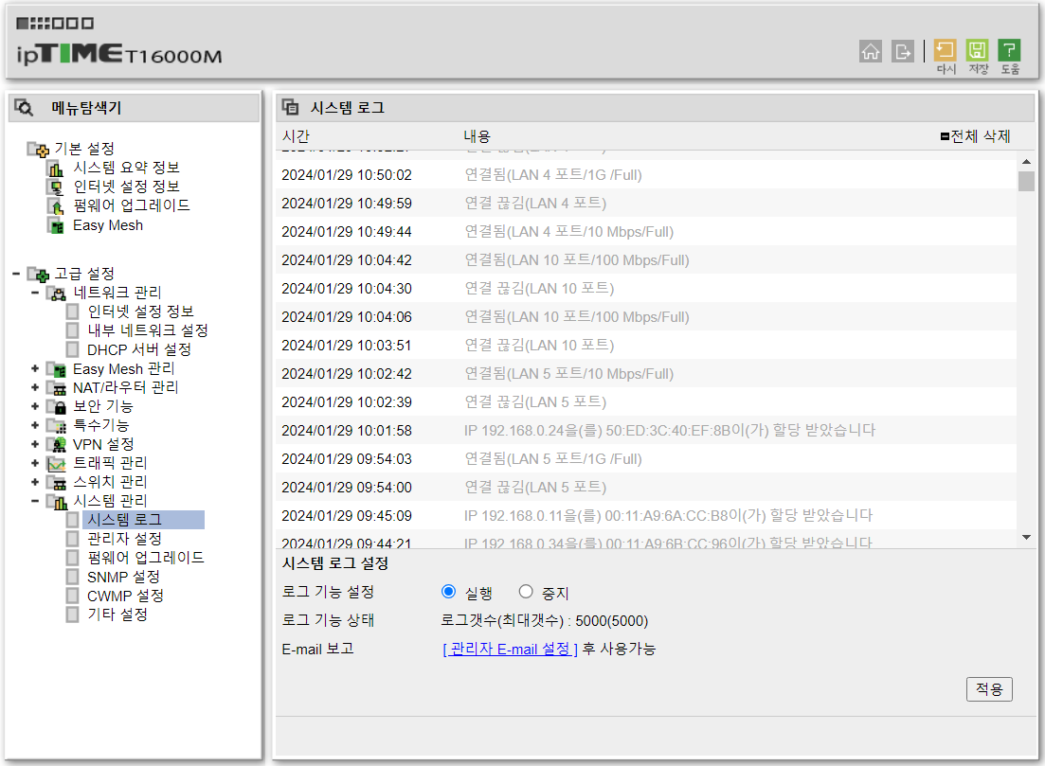Click 전체 삭제 to clear logs
Image resolution: width=1045 pixels, height=766 pixels.
976,136
